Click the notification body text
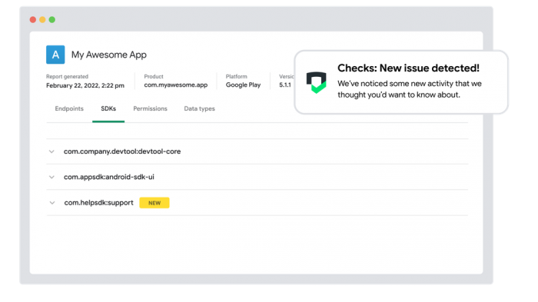538x302 pixels. (410, 89)
